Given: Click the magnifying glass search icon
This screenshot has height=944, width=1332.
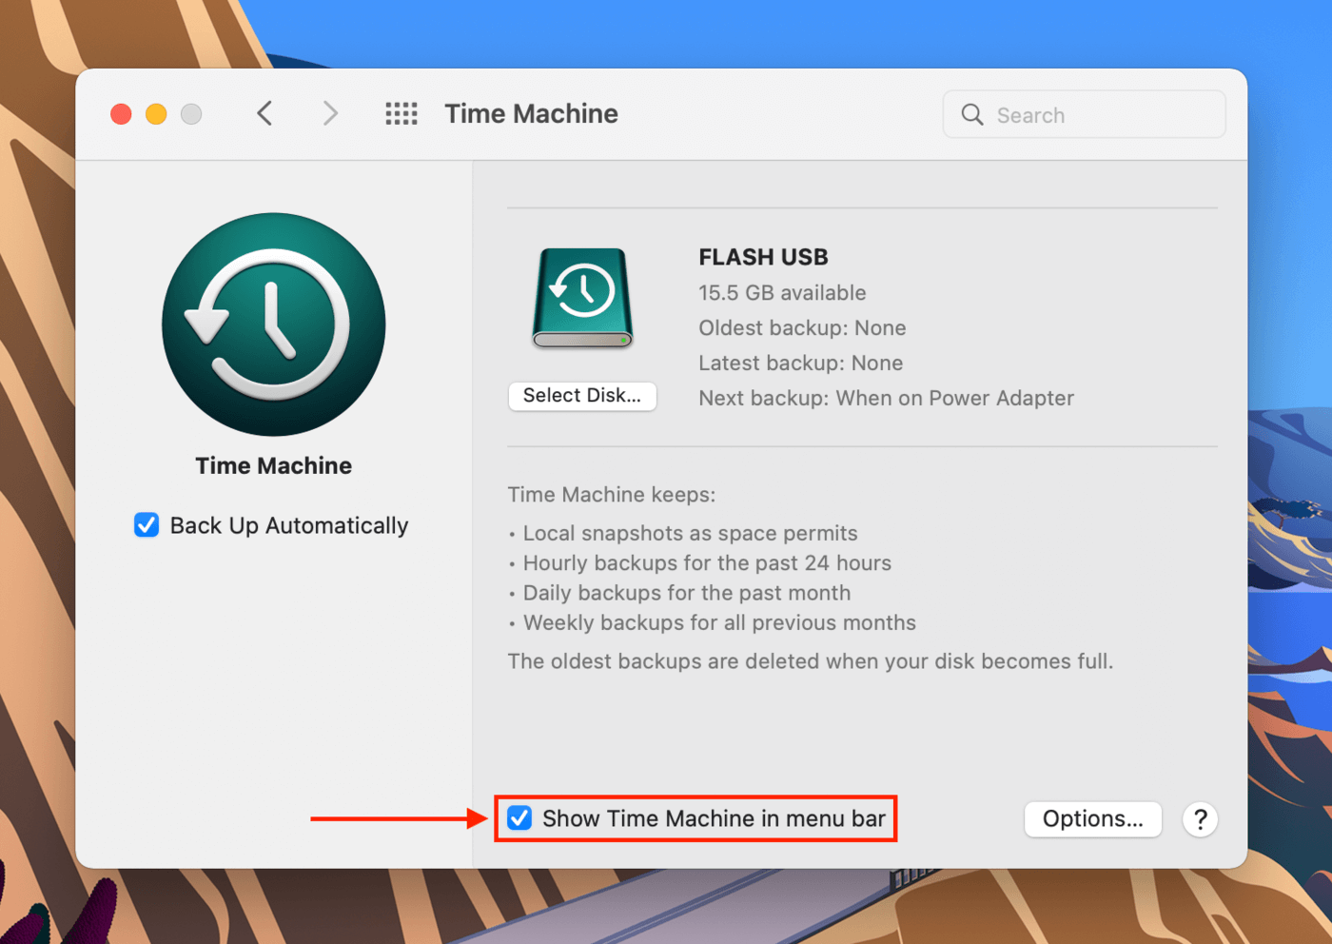Looking at the screenshot, I should pos(971,115).
